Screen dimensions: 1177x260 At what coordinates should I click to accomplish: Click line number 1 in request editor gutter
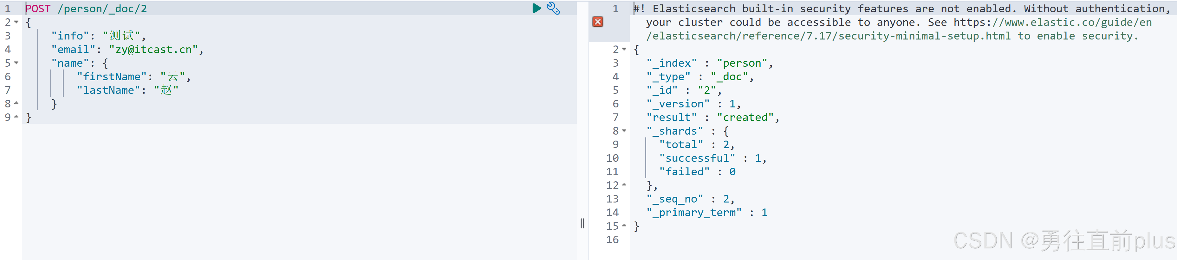tap(7, 9)
